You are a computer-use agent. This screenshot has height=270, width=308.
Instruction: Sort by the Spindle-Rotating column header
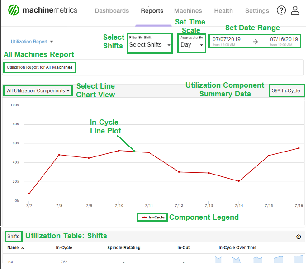(x=124, y=248)
